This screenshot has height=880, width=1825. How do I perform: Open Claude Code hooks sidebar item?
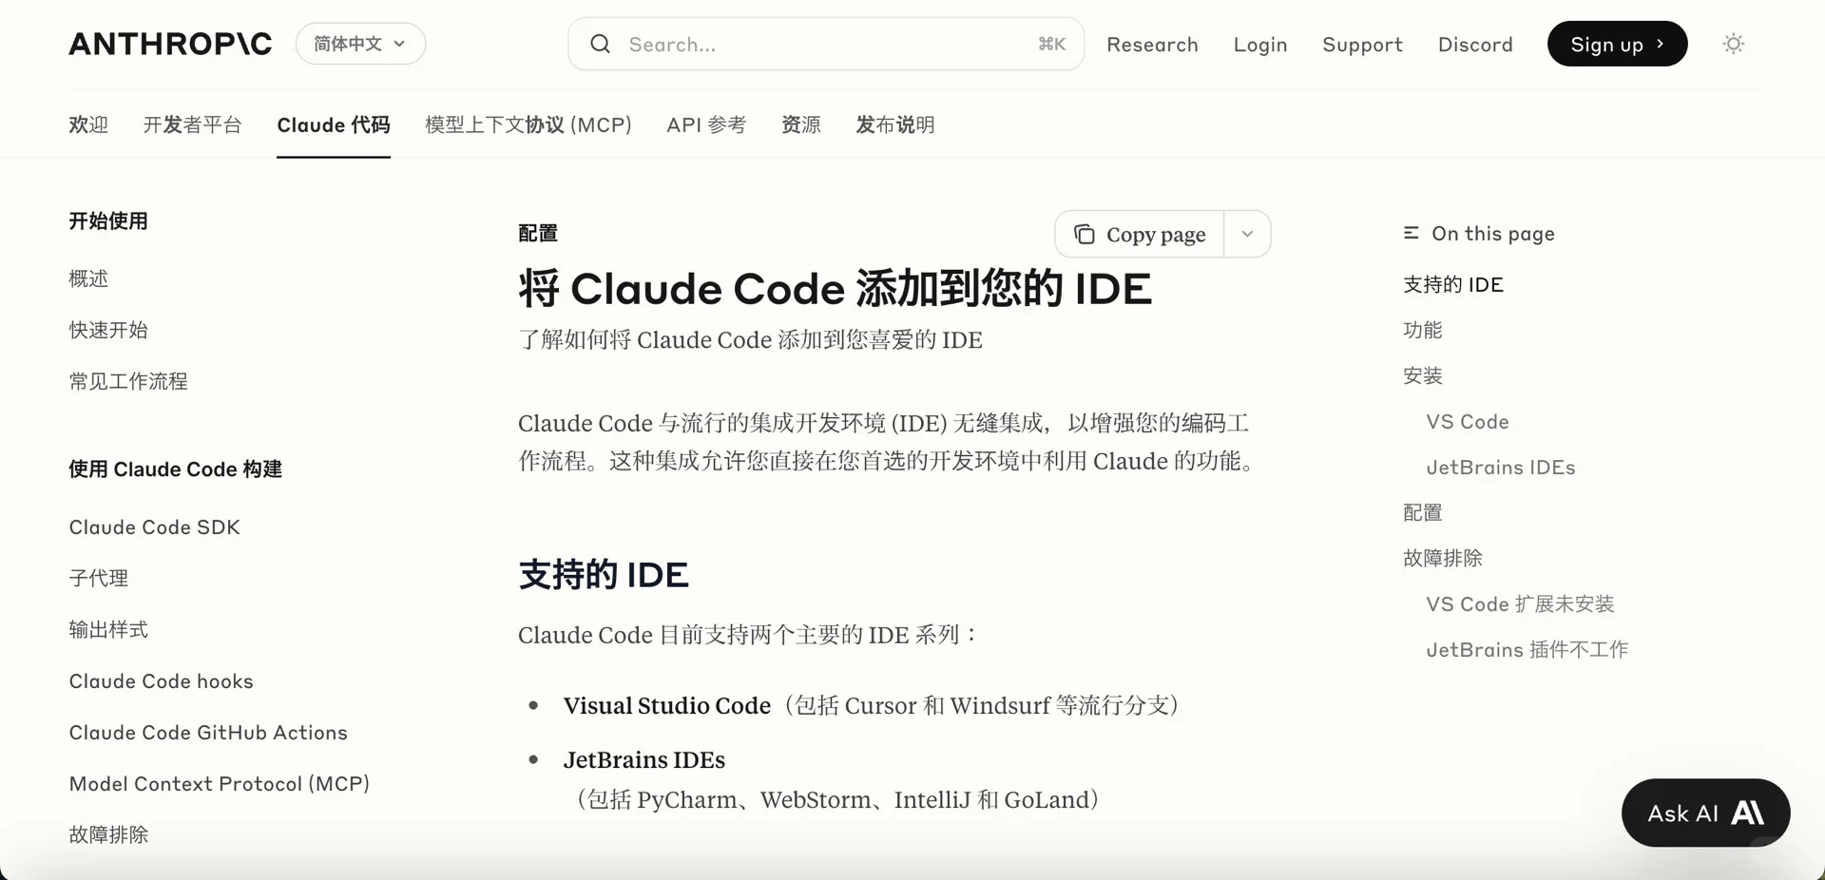[x=161, y=681]
